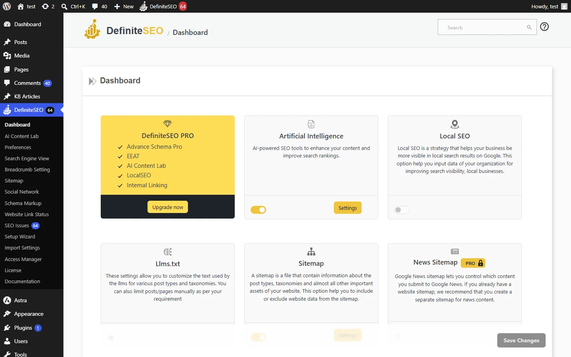Open the 2 pending updates icon
The width and height of the screenshot is (571, 357).
pos(48,6)
